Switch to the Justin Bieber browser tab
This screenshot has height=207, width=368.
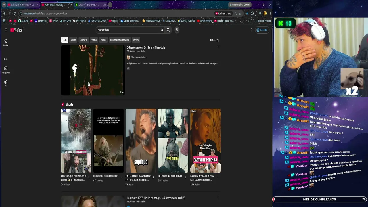23,5
